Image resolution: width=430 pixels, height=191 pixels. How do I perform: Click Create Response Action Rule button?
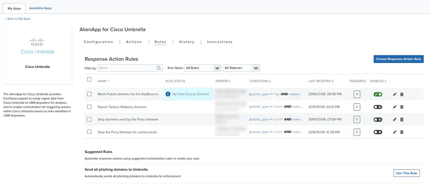pos(399,59)
